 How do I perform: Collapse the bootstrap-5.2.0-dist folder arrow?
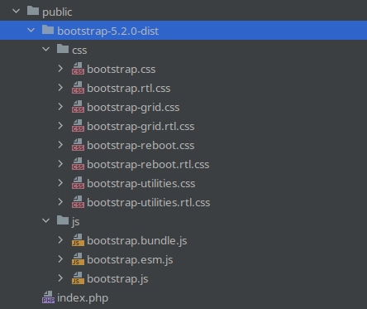pos(31,31)
